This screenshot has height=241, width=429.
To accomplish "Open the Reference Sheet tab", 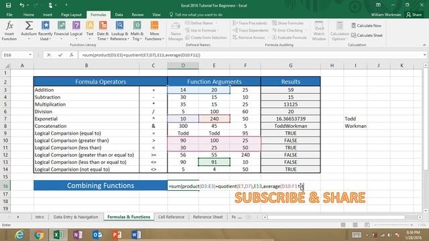I will [208, 217].
